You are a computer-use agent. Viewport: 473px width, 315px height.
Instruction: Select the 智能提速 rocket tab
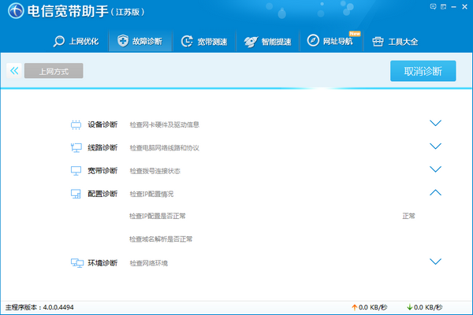click(268, 41)
